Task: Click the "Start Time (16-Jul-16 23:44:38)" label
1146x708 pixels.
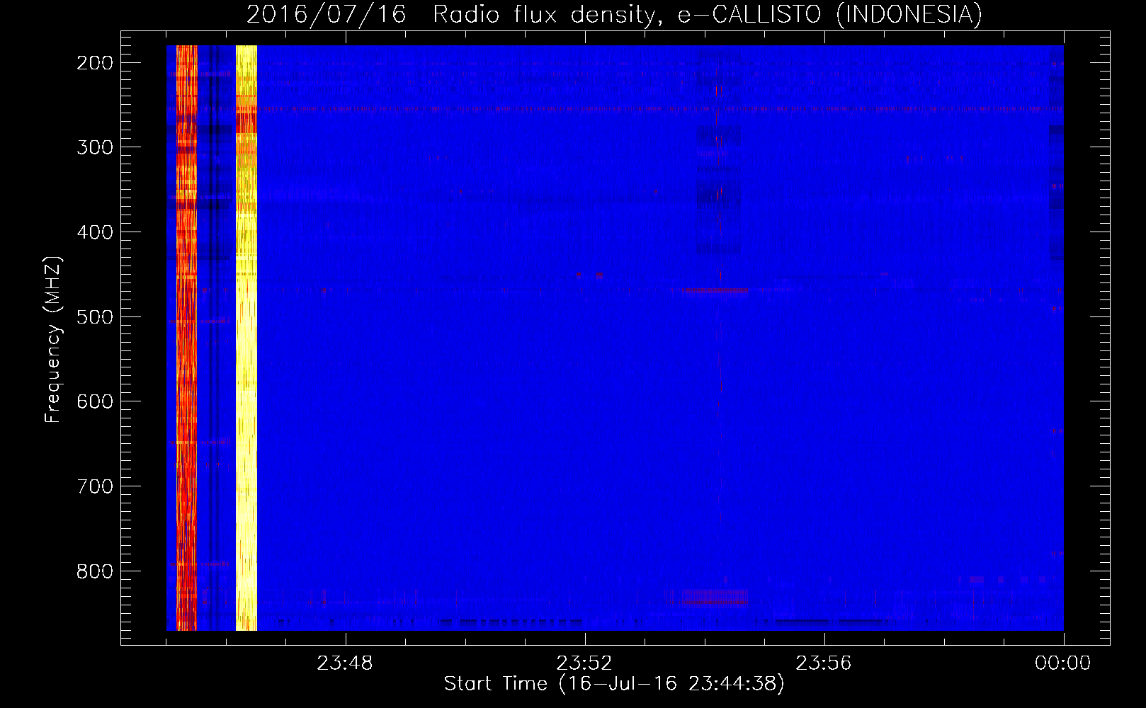Action: [x=614, y=684]
